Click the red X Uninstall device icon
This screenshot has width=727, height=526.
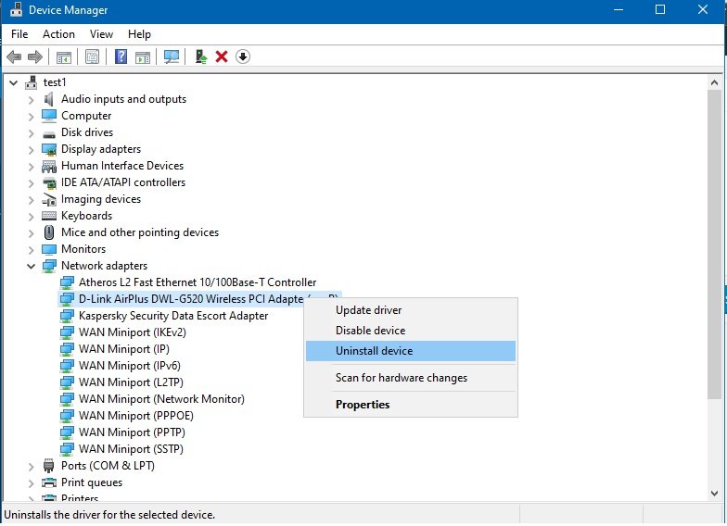pos(222,56)
